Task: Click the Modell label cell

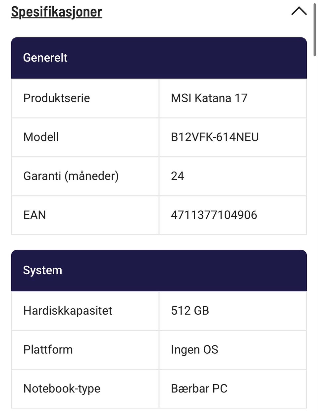Action: click(x=85, y=137)
